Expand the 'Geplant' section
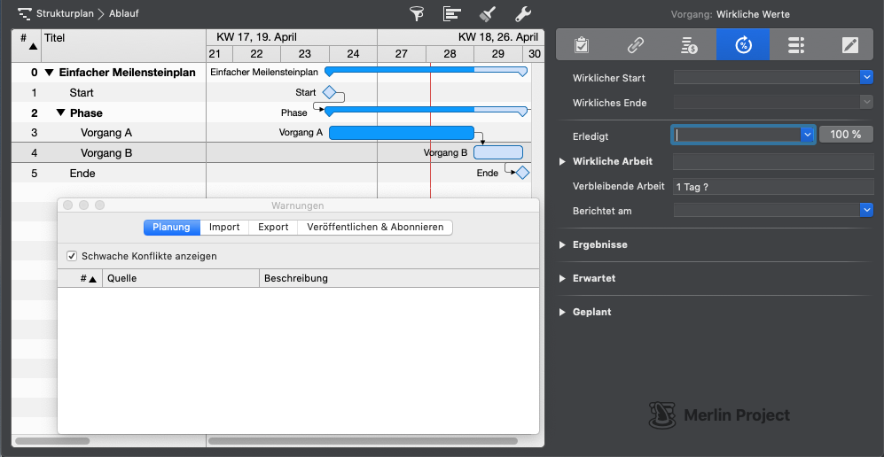 point(563,312)
